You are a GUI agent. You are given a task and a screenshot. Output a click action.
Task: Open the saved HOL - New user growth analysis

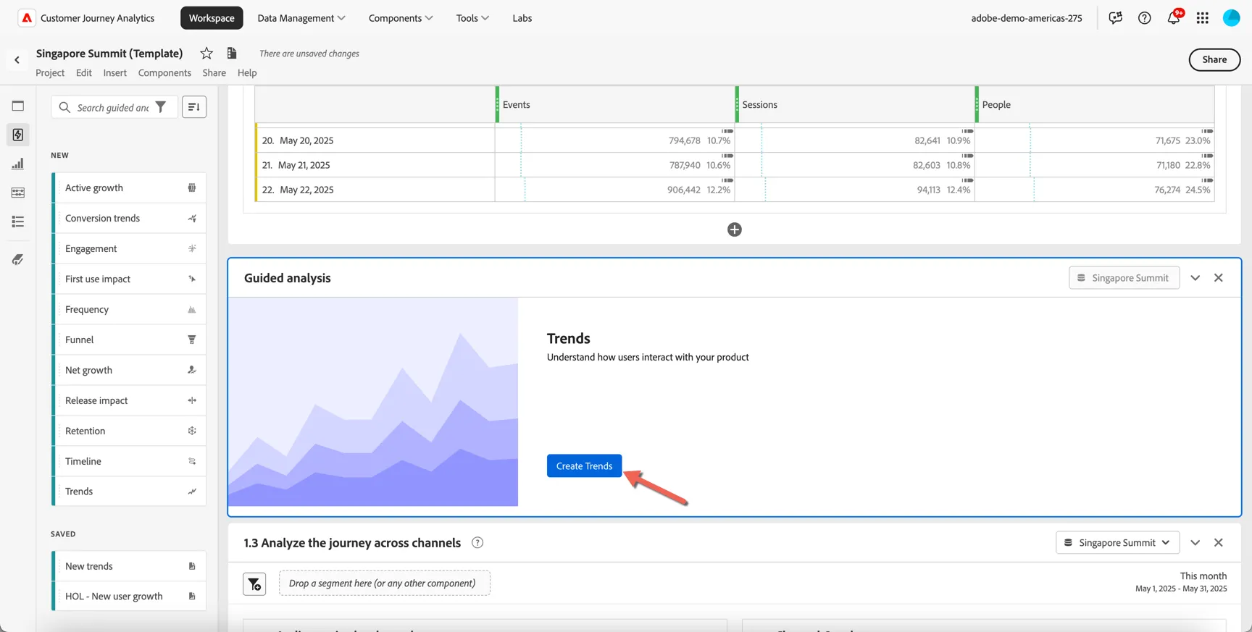(x=129, y=597)
